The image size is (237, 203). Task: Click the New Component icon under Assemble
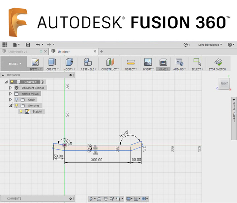coord(88,62)
